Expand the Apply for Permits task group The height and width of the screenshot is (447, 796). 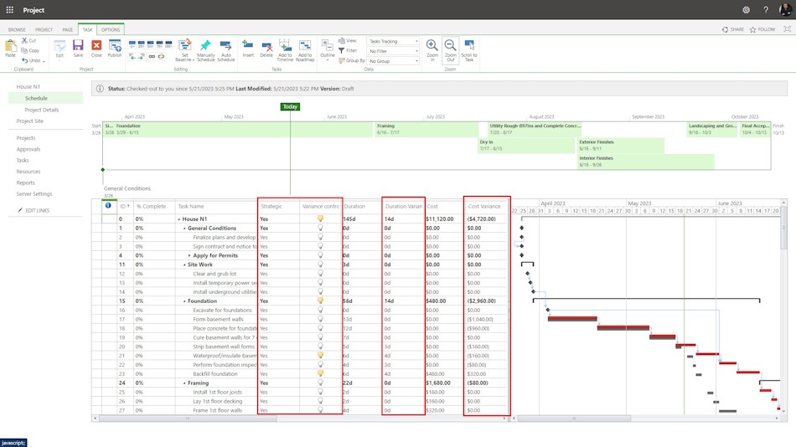click(189, 255)
